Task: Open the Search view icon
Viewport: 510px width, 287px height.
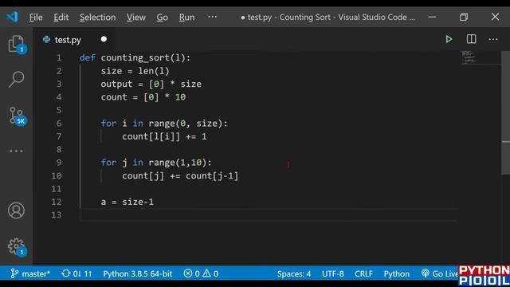Action: click(16, 80)
